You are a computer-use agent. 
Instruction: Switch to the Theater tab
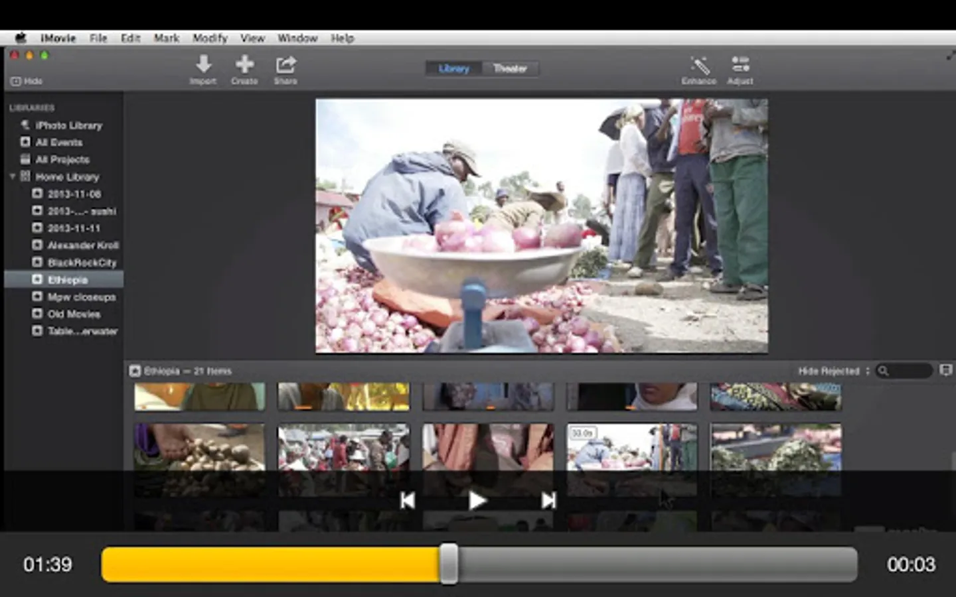point(510,68)
